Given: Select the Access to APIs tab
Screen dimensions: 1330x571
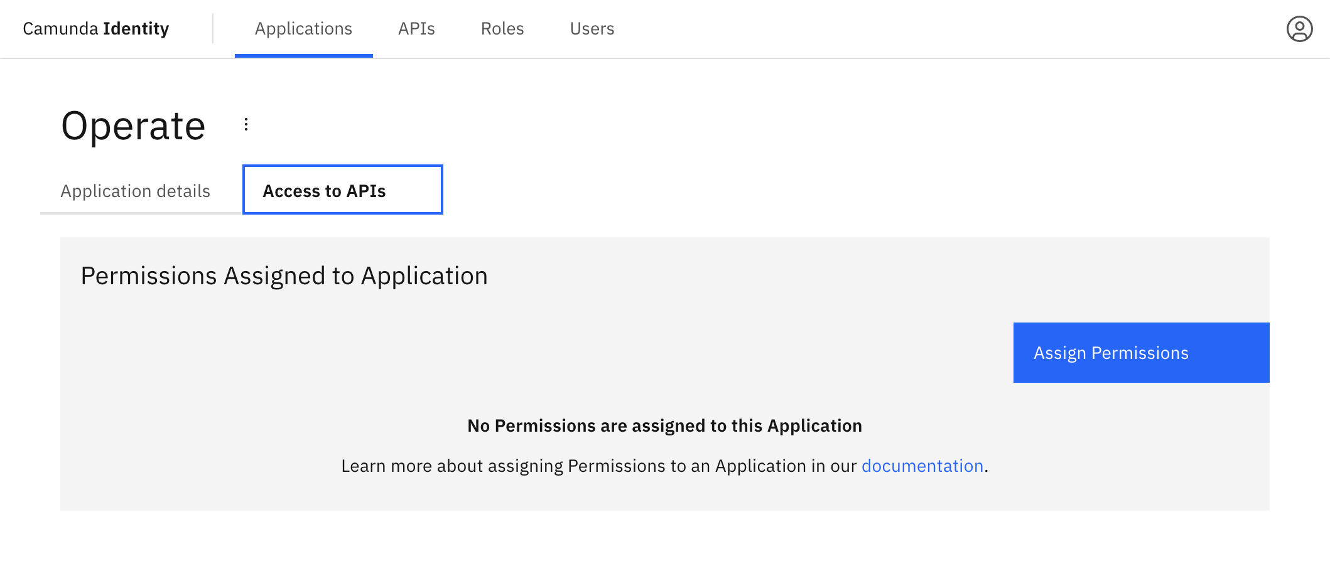Looking at the screenshot, I should pos(342,191).
